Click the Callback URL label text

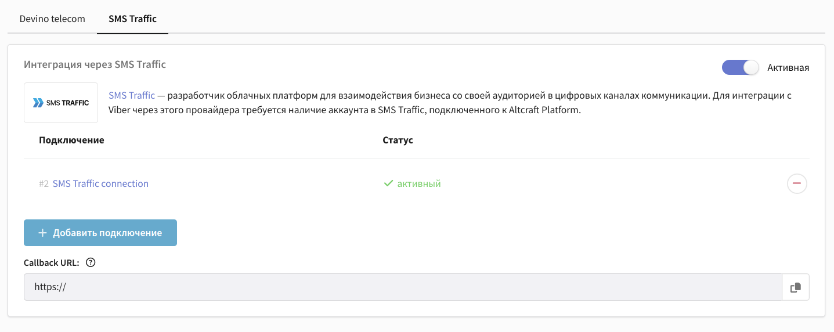point(52,262)
